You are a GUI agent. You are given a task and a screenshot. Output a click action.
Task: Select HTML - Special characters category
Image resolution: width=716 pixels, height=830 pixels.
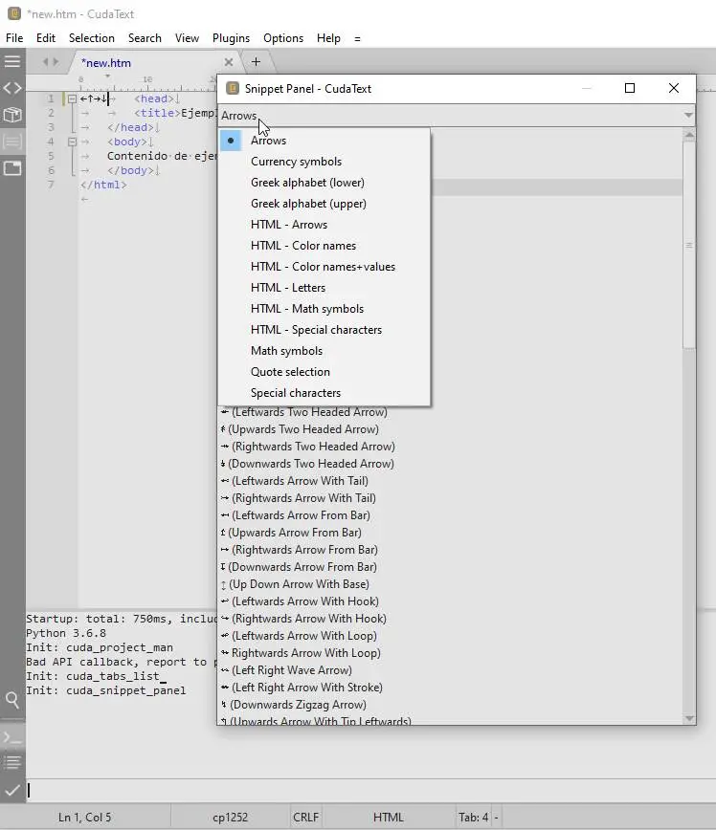tap(324, 330)
